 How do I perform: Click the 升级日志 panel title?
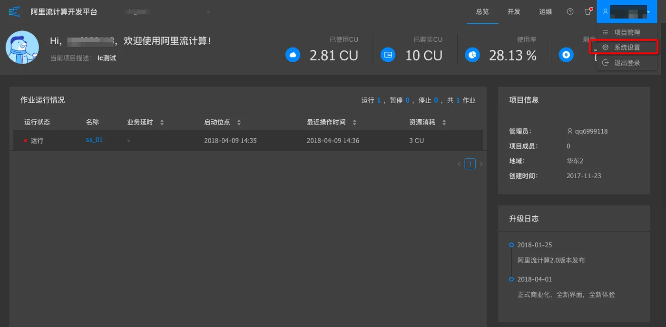coord(524,219)
